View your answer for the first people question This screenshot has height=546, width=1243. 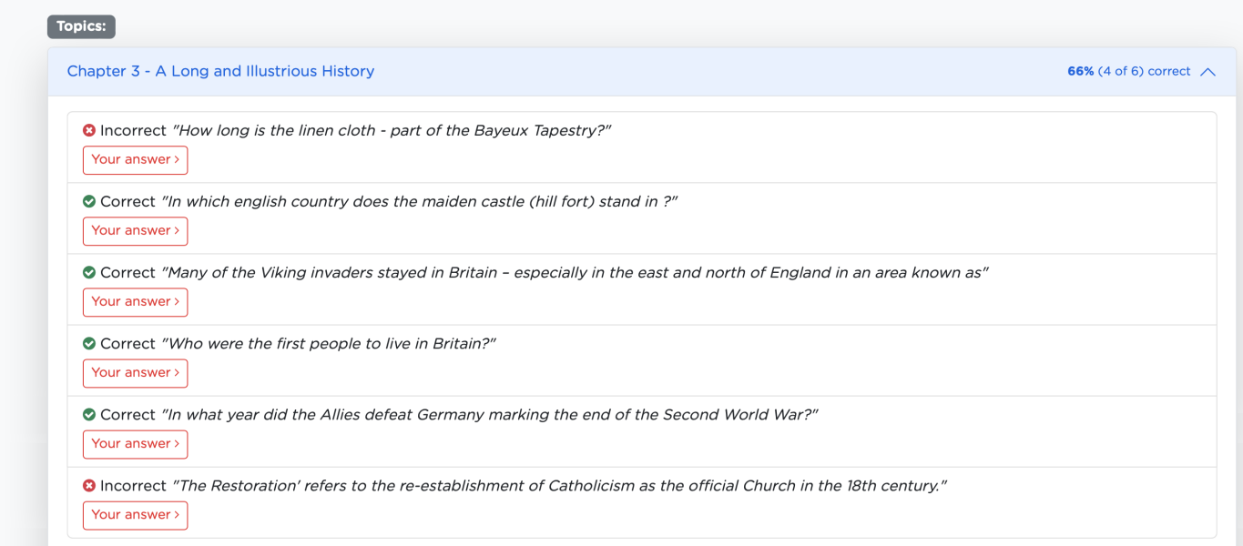135,373
